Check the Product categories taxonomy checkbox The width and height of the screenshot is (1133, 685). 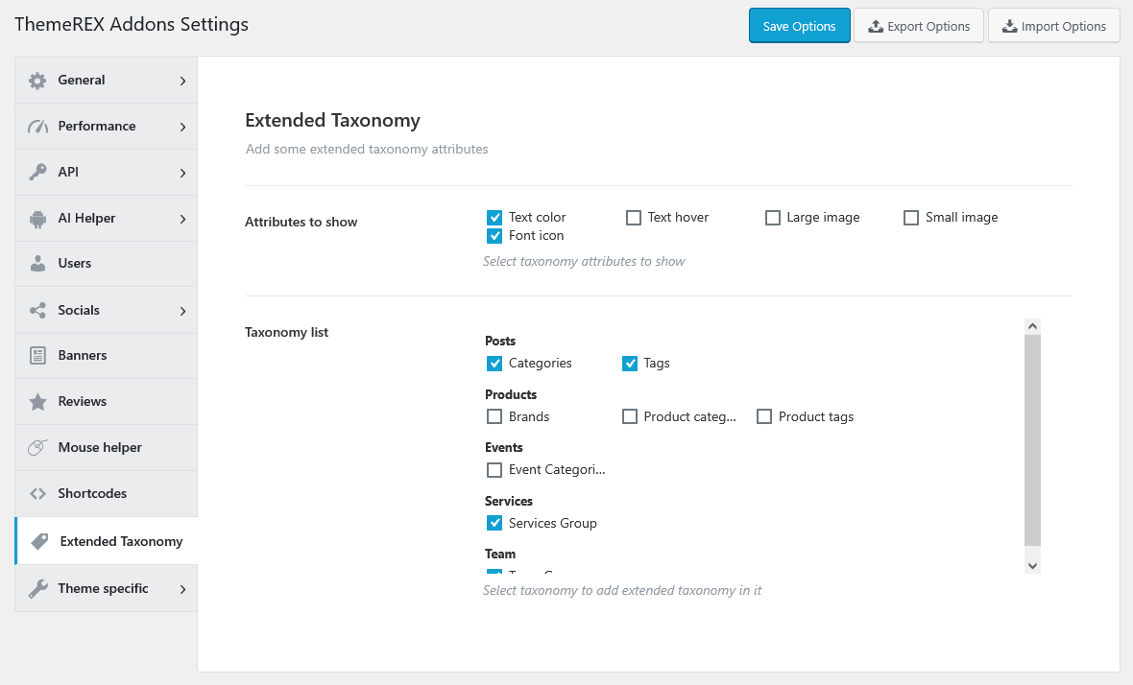630,416
